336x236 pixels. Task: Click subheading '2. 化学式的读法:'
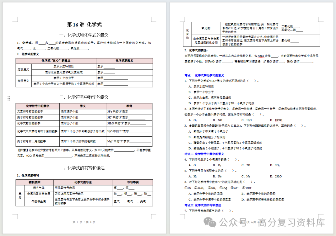tap(196, 50)
